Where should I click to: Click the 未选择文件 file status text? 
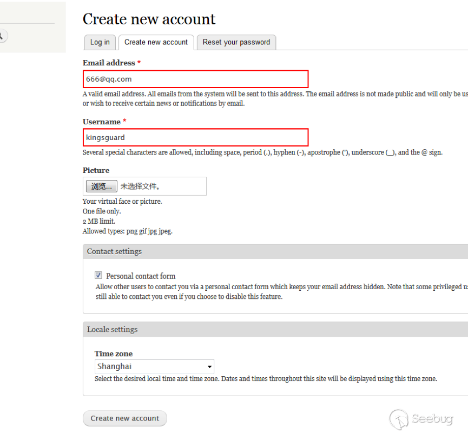click(x=140, y=186)
